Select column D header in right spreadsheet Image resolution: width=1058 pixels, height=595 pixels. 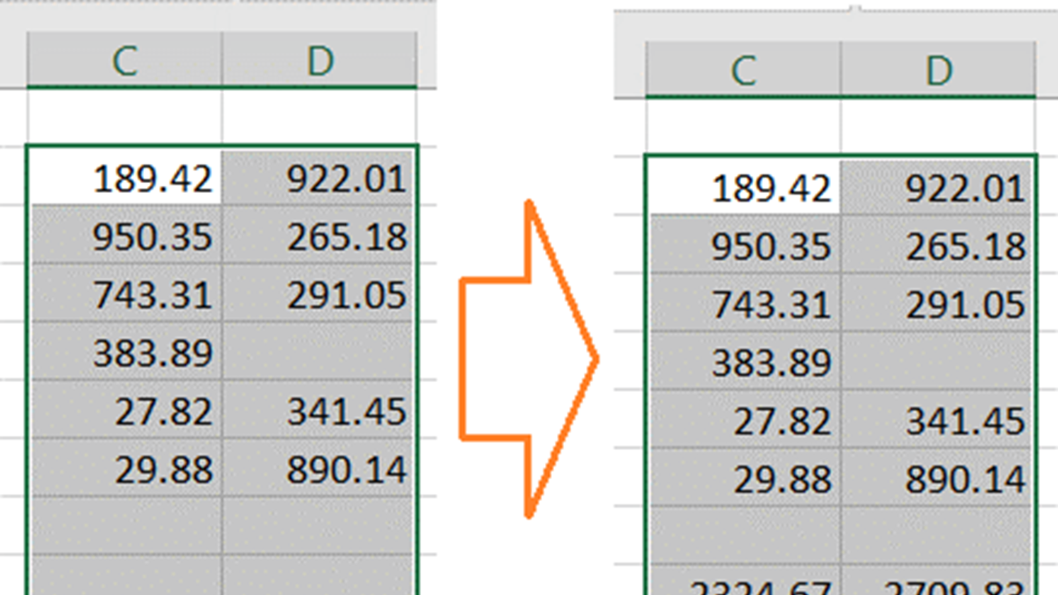(939, 70)
